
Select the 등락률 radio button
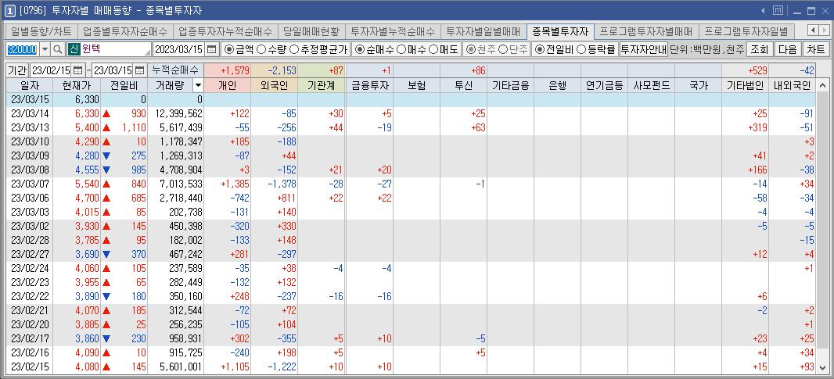[581, 49]
